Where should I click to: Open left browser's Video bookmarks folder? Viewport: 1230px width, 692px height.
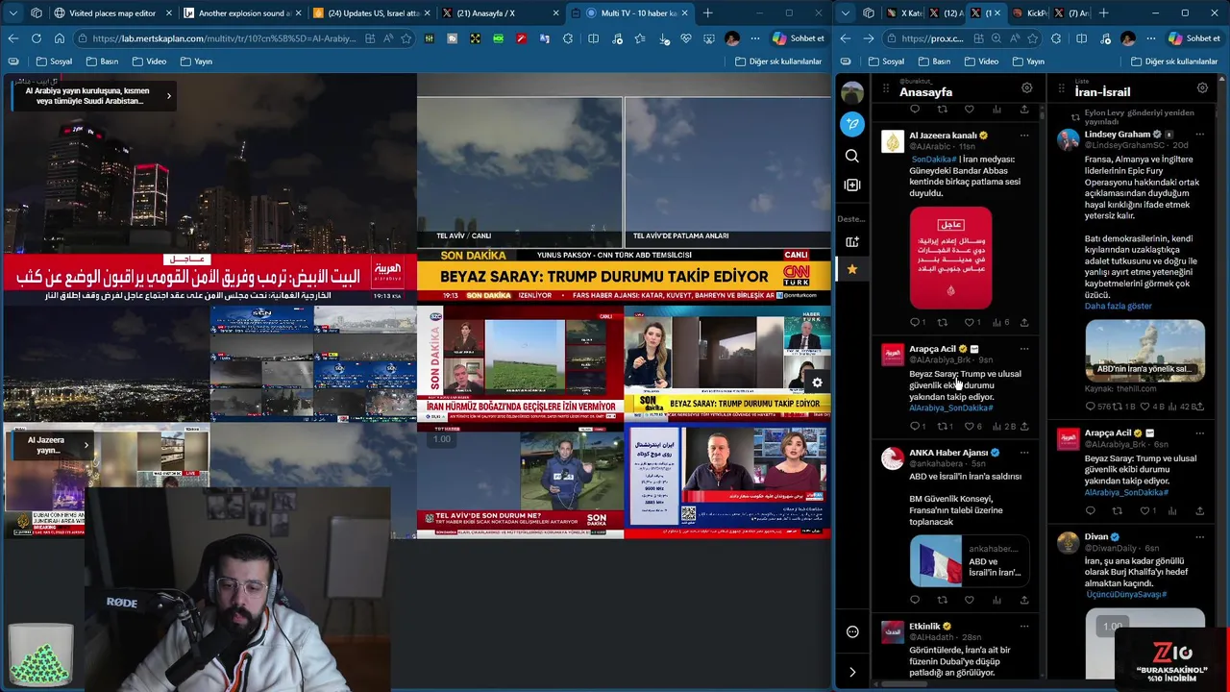(149, 62)
